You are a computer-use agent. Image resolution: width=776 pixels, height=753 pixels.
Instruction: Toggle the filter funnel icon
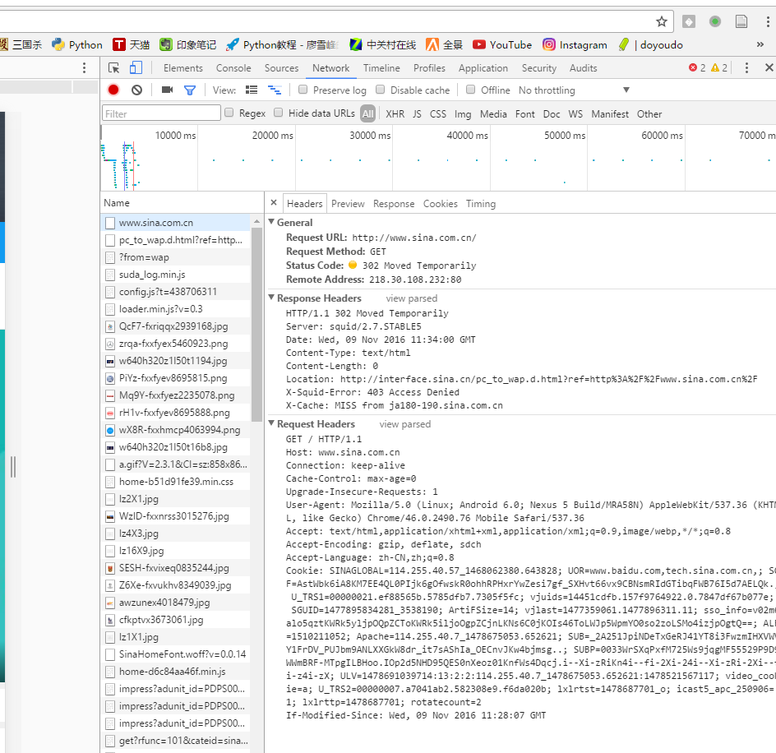coord(190,90)
